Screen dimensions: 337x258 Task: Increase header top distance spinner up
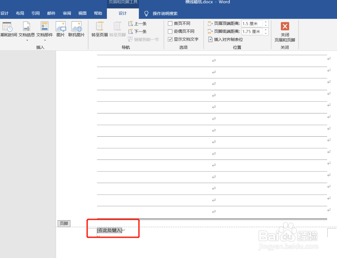click(x=266, y=22)
